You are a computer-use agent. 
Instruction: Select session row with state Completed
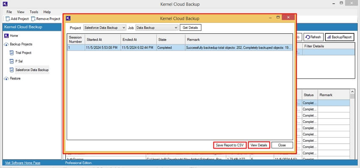tap(180, 48)
